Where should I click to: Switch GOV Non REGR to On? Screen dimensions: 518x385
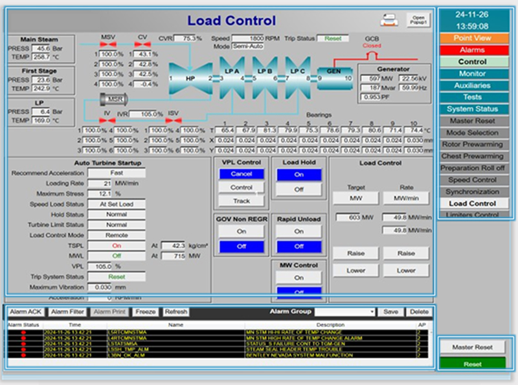[241, 231]
